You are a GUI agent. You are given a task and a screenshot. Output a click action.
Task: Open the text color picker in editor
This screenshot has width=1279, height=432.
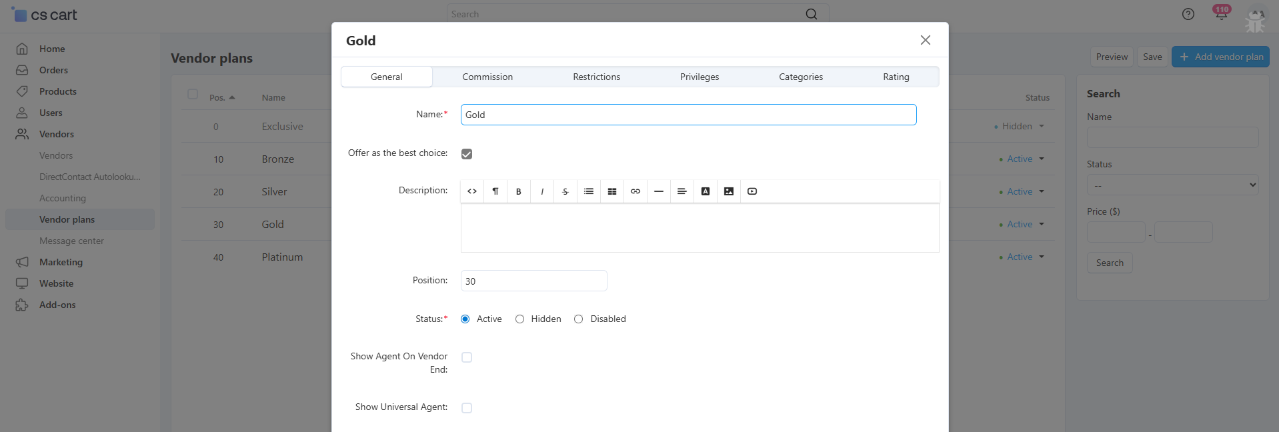(706, 191)
